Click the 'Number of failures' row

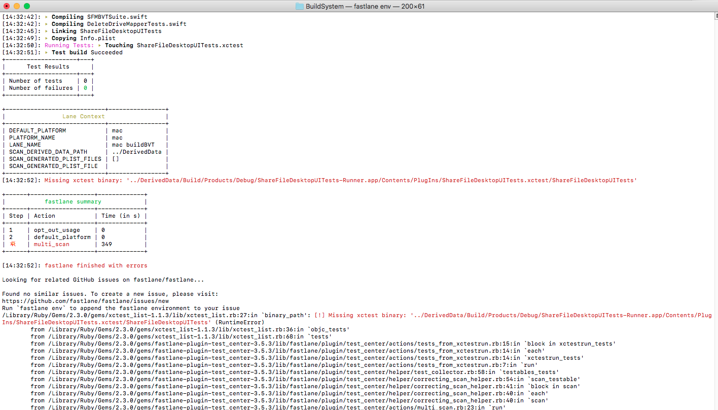click(x=48, y=88)
